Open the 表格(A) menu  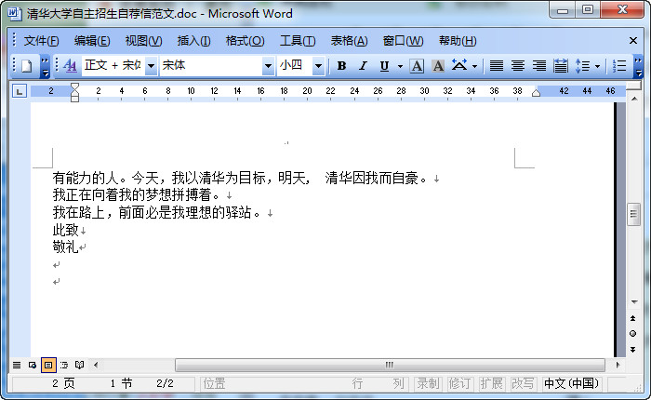pos(349,41)
